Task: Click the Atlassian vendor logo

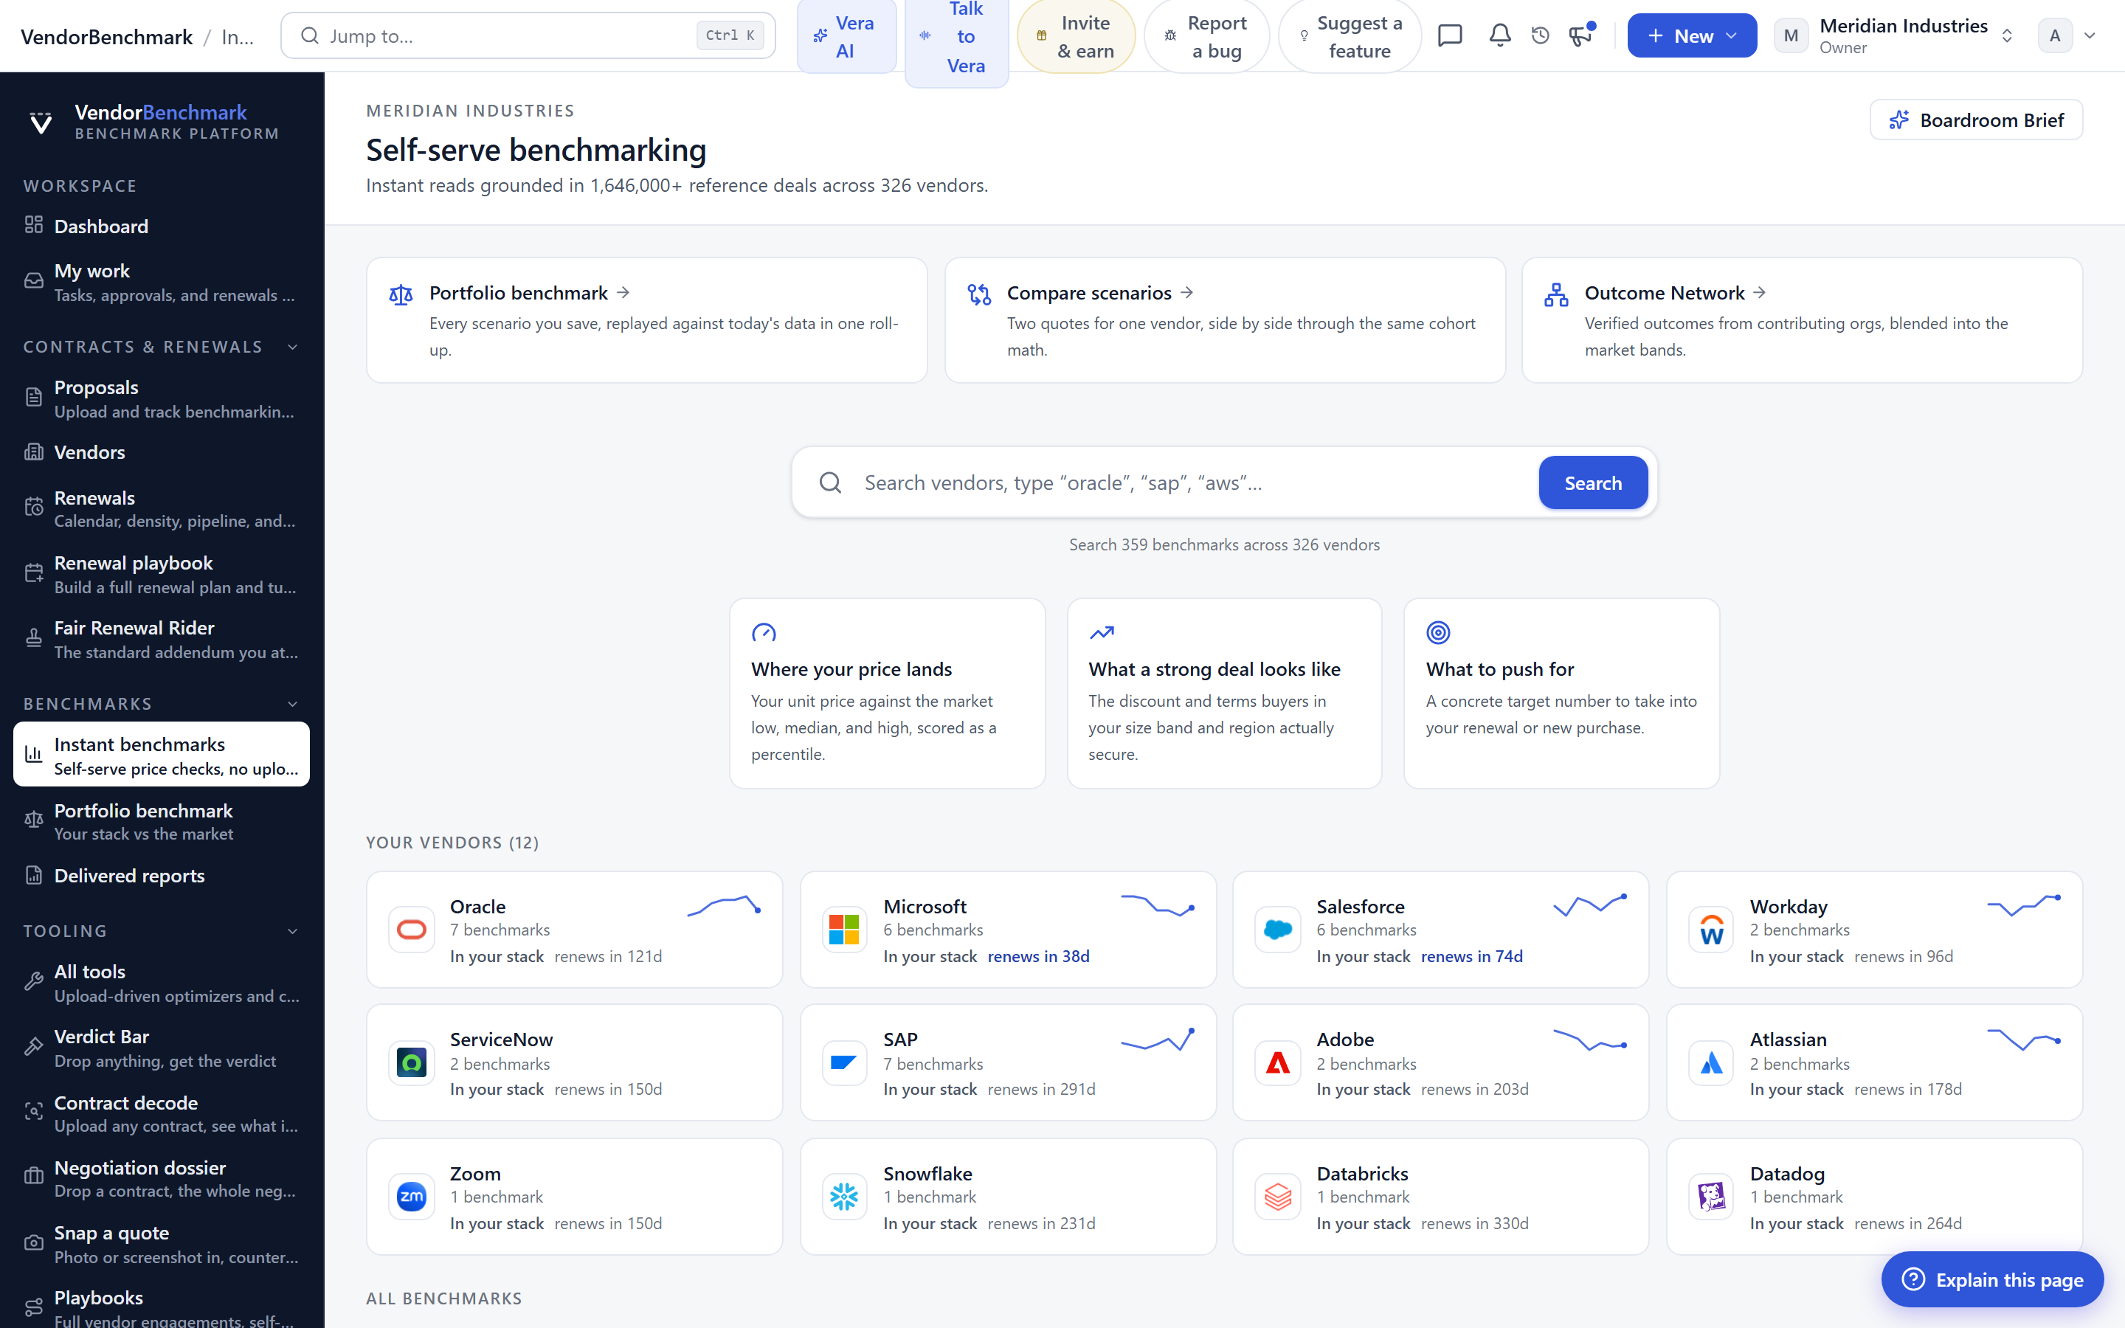Action: click(1710, 1062)
